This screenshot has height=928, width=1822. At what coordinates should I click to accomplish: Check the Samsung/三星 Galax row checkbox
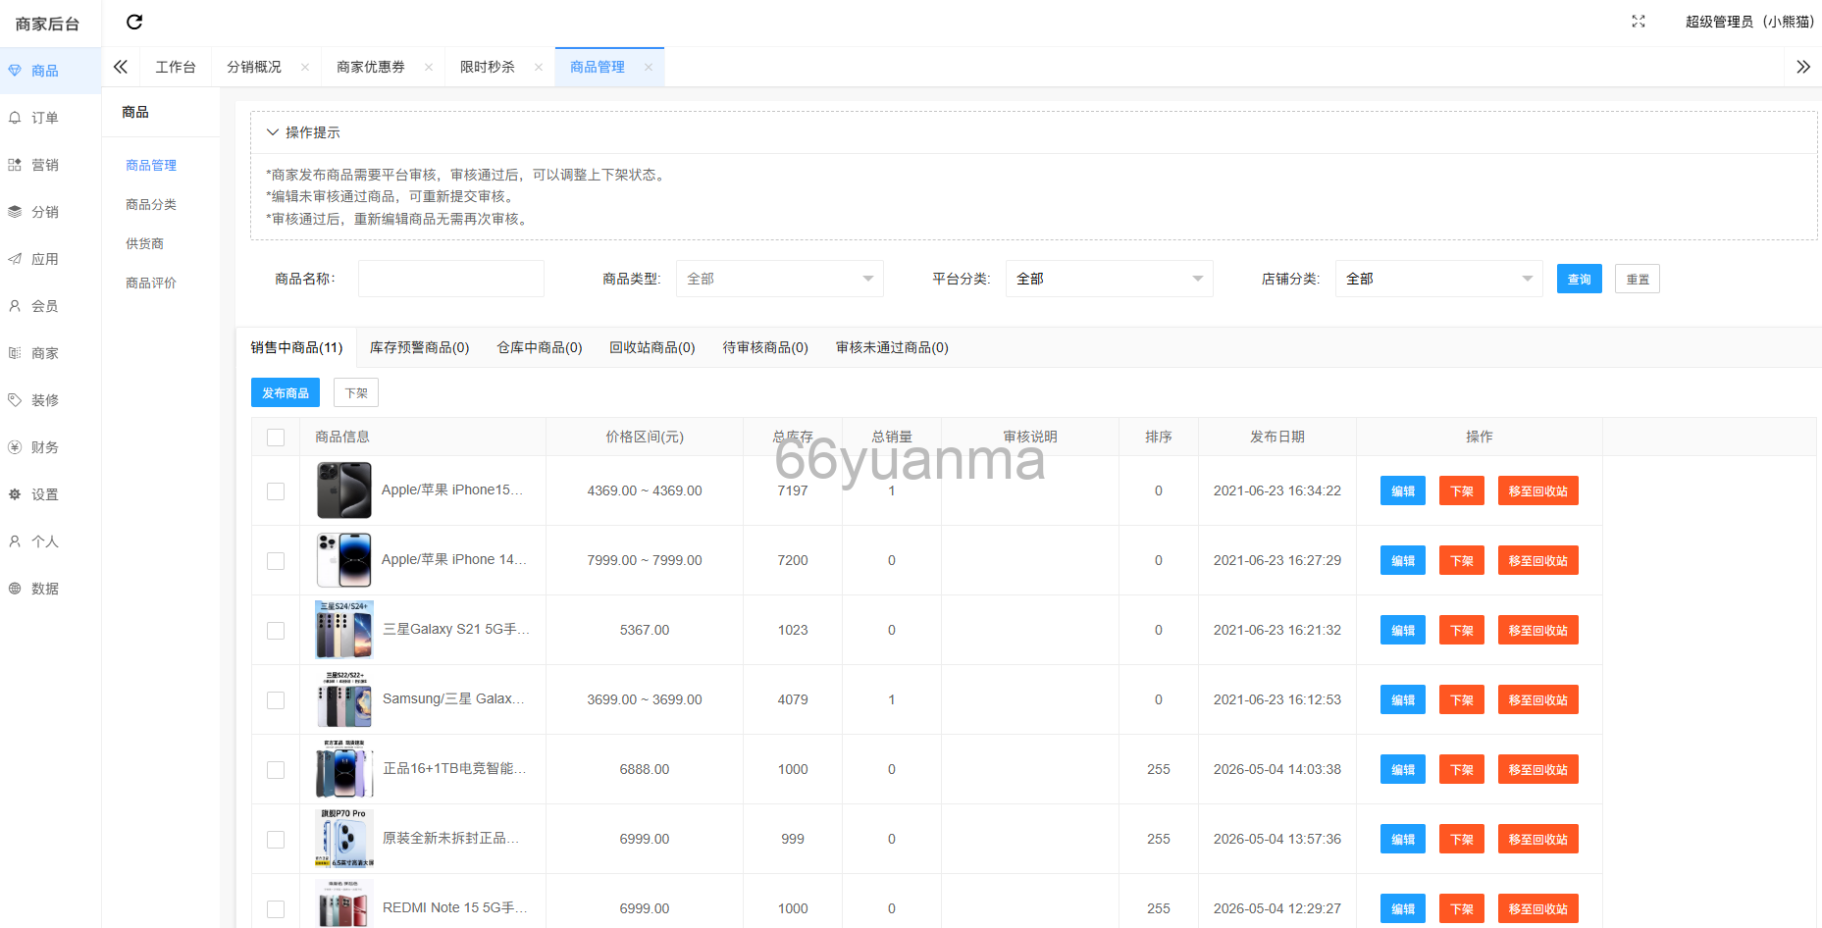(276, 700)
